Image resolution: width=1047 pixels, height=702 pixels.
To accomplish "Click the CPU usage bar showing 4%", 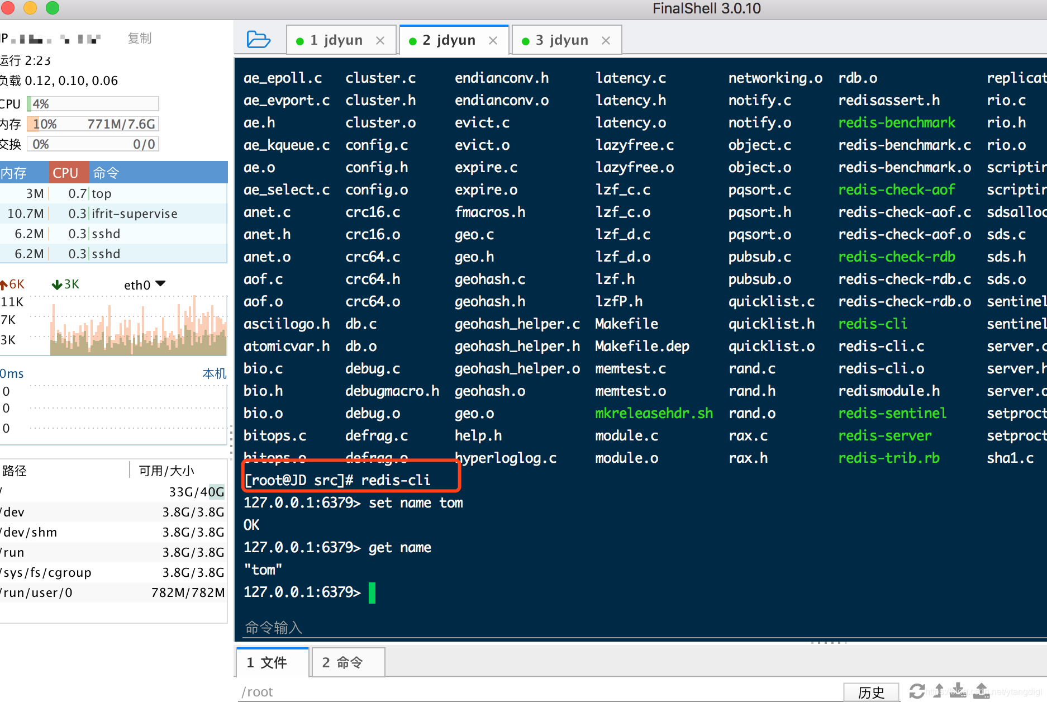I will [93, 104].
